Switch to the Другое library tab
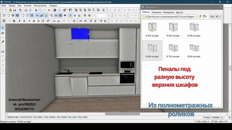Screen dimensions: 232x130 coord(179,12)
